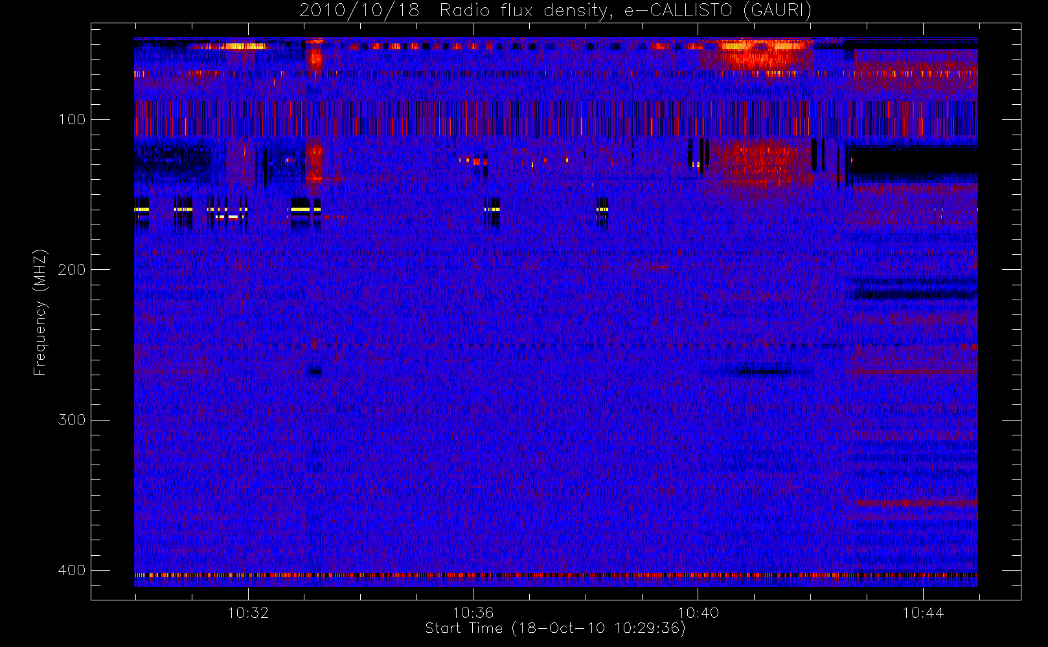Click the 10:40 time tick label

698,612
